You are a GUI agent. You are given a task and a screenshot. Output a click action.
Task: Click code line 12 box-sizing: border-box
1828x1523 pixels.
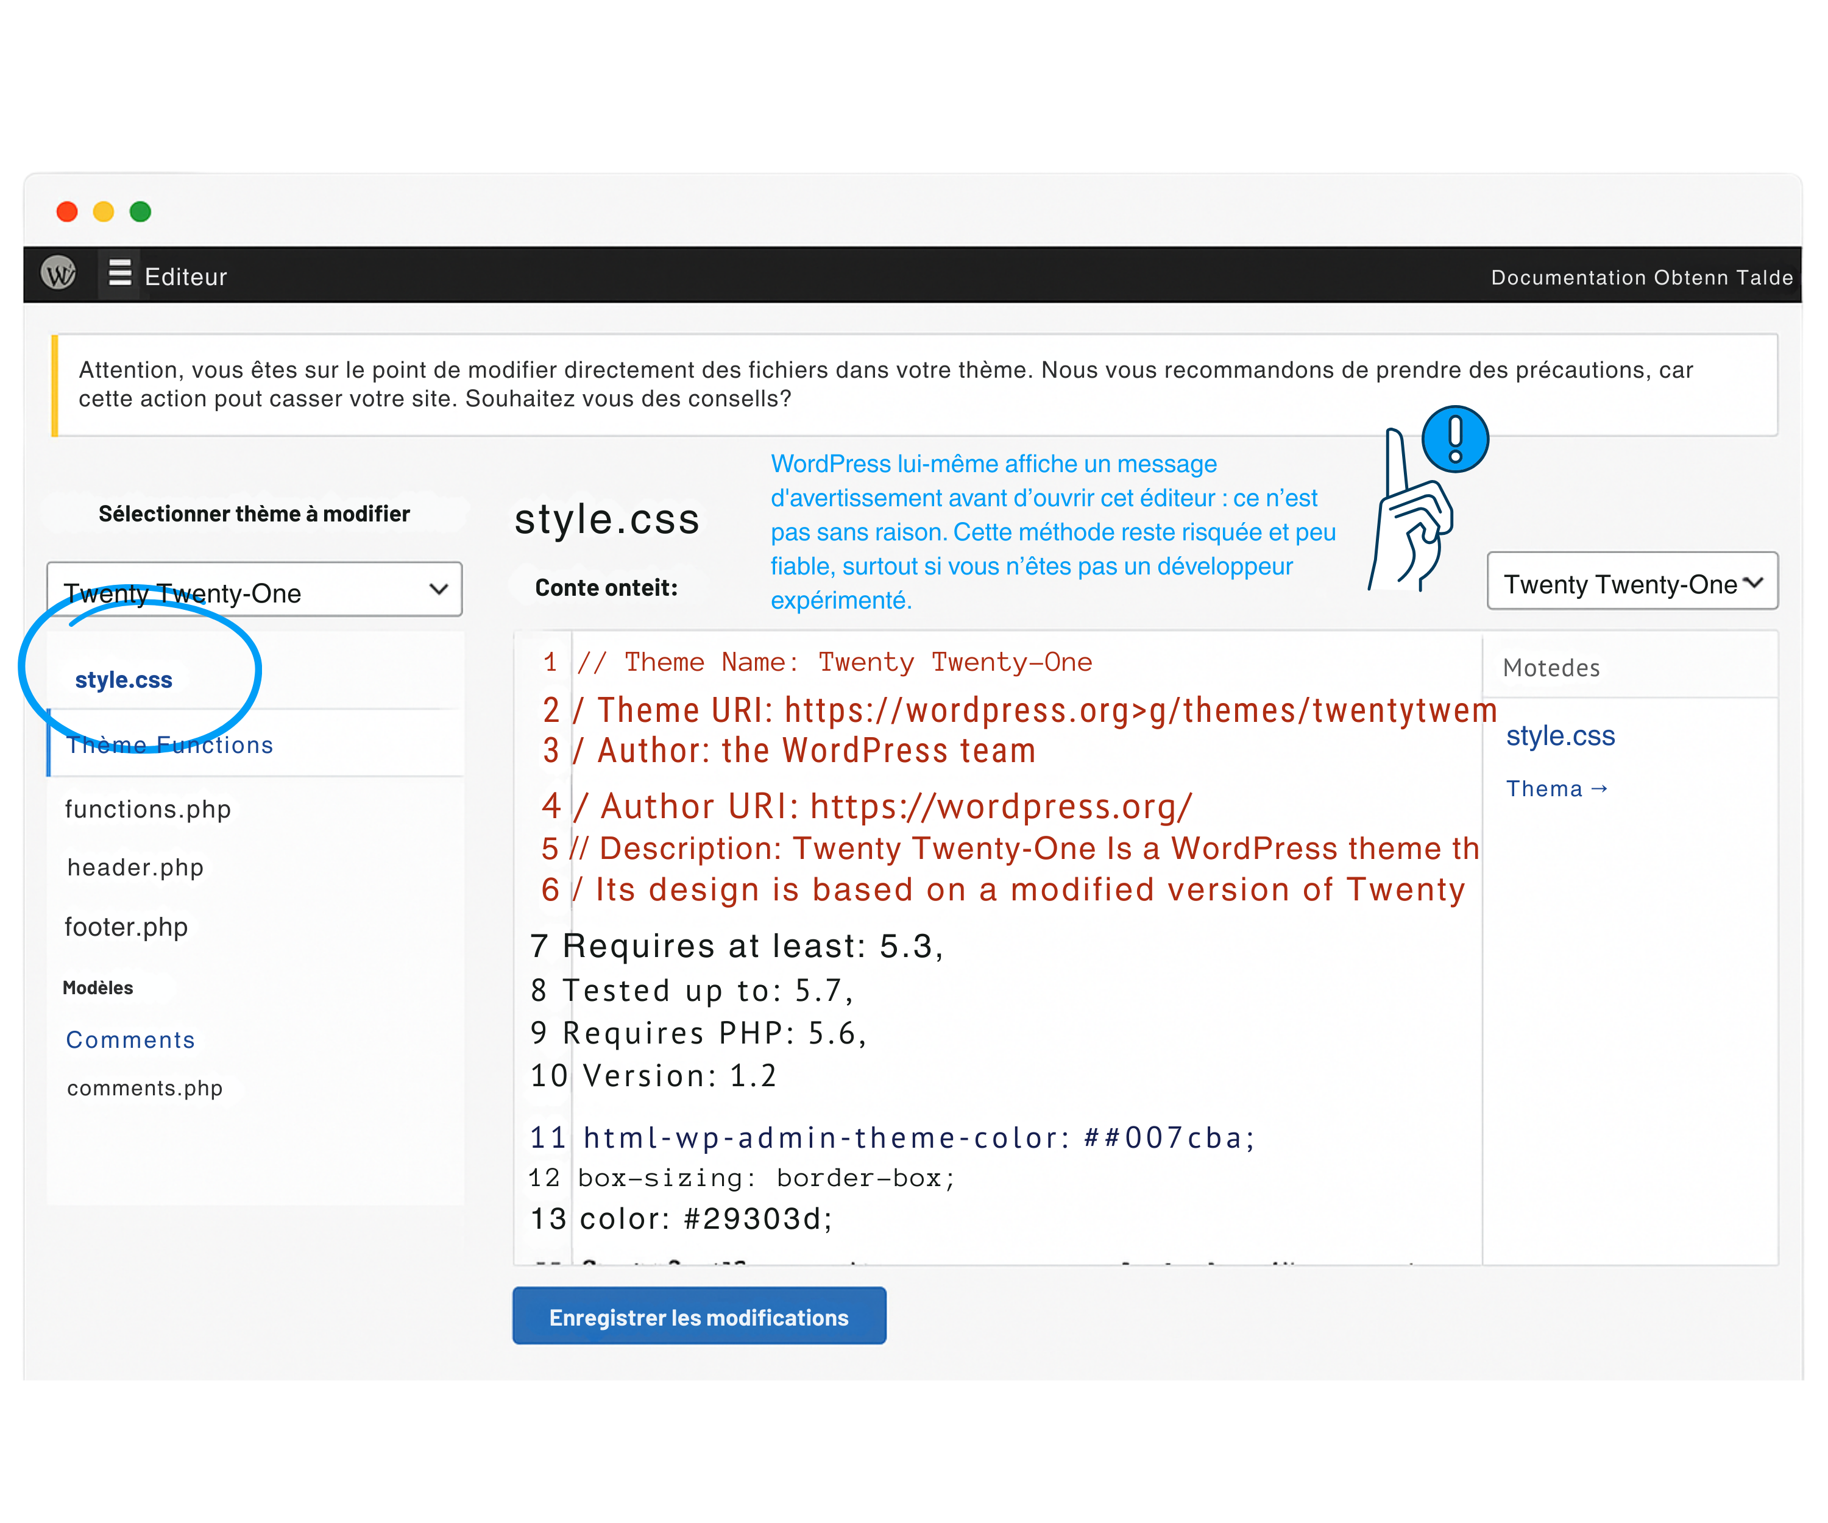(x=743, y=1178)
